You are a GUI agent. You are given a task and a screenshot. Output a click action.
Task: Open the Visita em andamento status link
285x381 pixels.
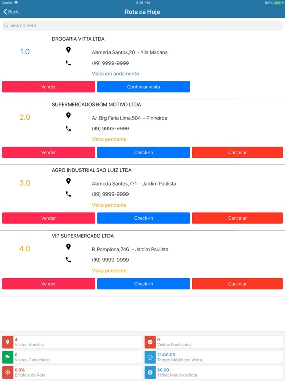[115, 73]
